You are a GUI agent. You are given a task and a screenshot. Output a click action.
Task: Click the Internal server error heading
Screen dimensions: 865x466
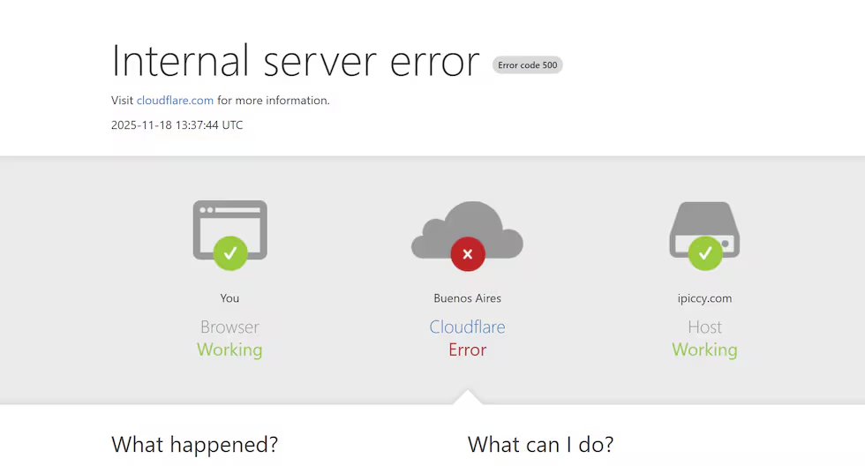[295, 61]
